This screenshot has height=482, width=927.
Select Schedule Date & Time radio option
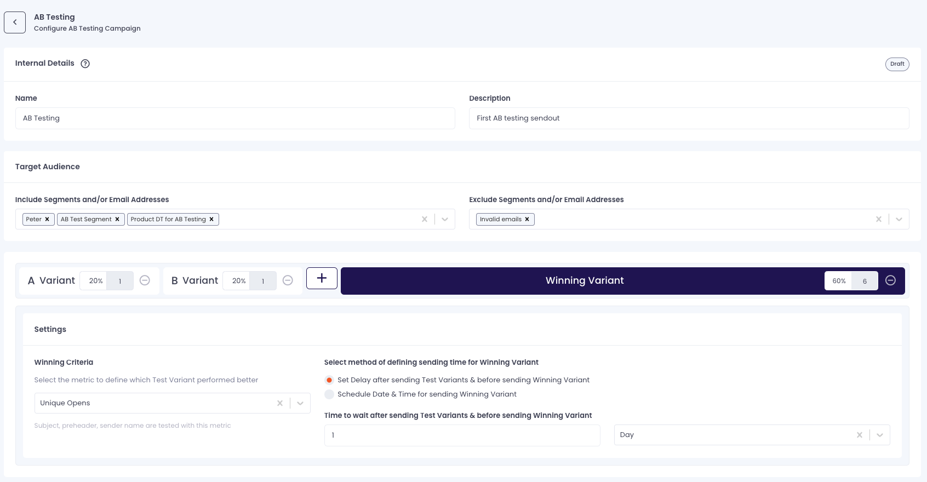pyautogui.click(x=329, y=394)
